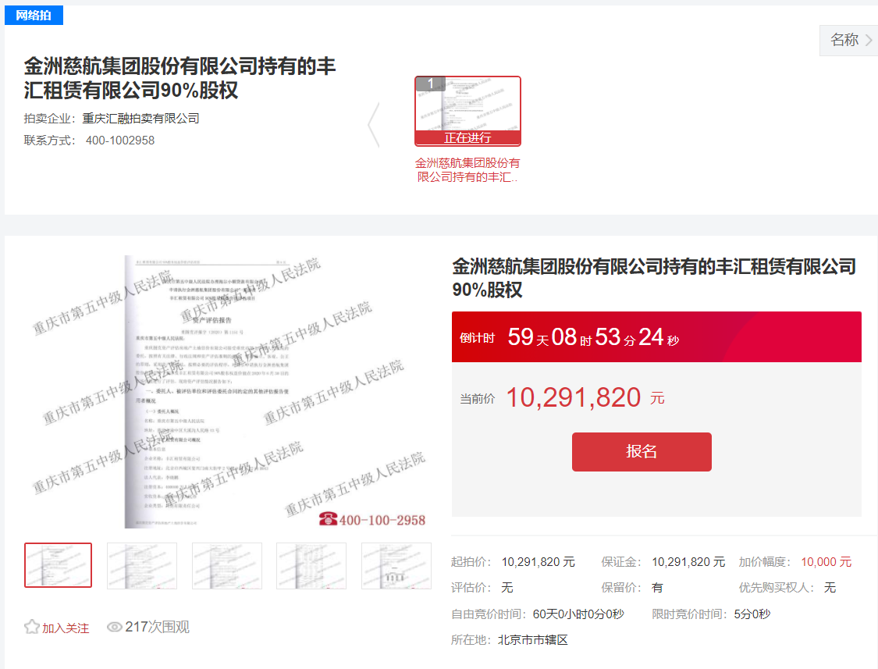Select the fifth document thumbnail

tap(396, 565)
